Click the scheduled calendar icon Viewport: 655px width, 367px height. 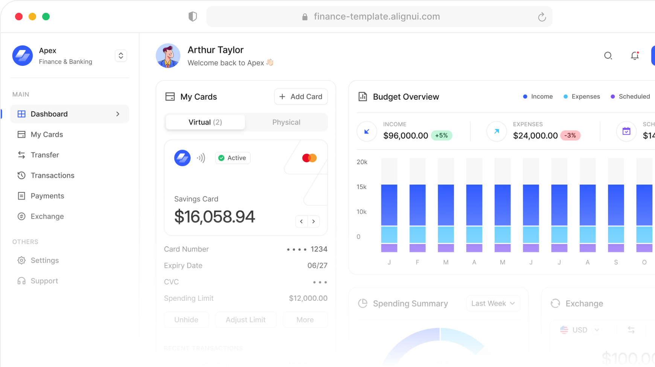626,131
